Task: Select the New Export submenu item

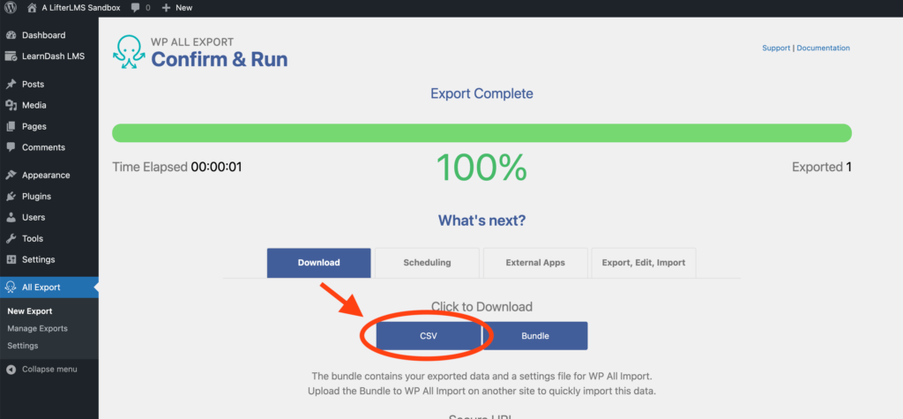Action: tap(30, 311)
